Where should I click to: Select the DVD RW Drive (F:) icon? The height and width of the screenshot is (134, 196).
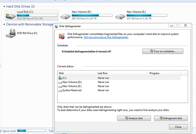click(x=11, y=33)
